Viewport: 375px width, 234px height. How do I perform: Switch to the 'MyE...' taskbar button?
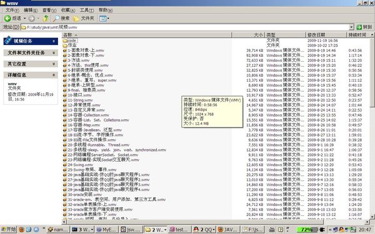click(107, 230)
